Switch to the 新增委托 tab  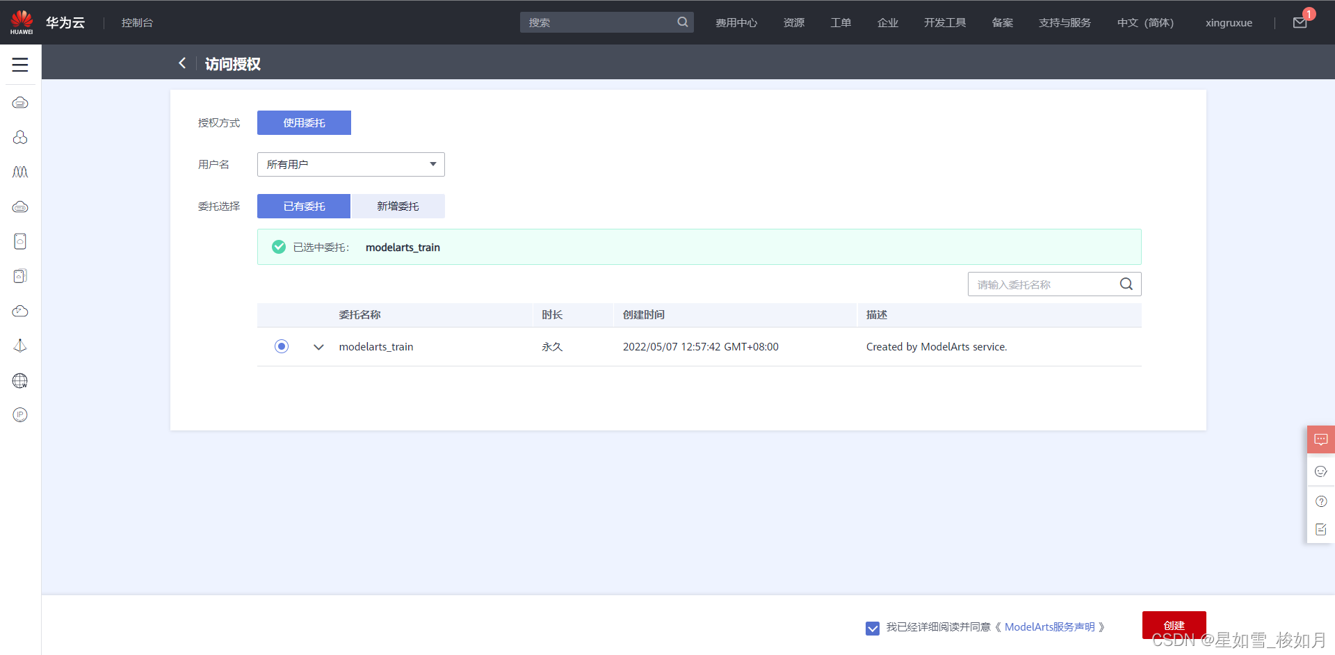click(398, 206)
